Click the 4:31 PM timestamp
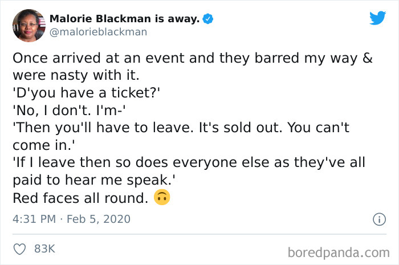Screen dimensions: 399x265 [x=35, y=219]
